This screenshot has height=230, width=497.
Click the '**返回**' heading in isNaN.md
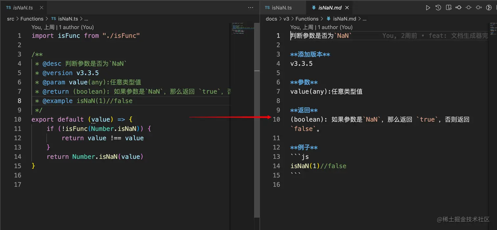[304, 110]
